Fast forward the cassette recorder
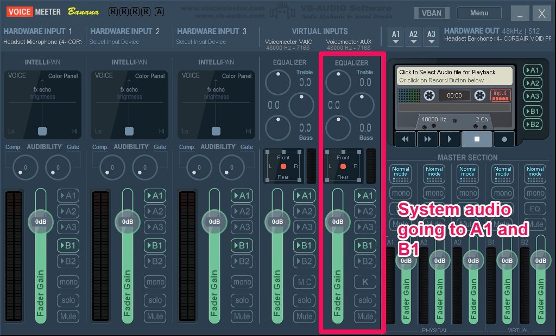 427,139
